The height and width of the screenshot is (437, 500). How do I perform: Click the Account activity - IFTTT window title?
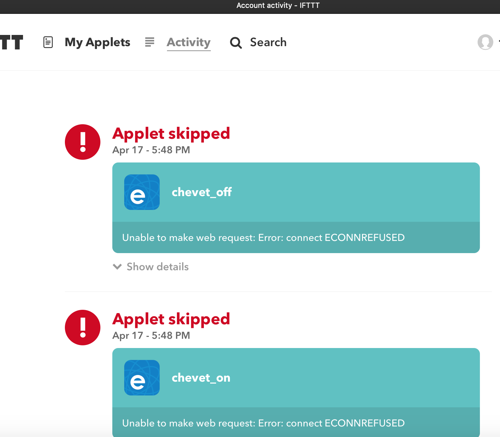(278, 6)
